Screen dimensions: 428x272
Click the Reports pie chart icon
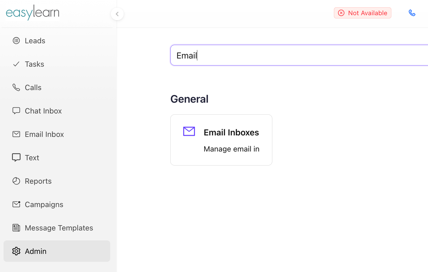[x=16, y=181]
